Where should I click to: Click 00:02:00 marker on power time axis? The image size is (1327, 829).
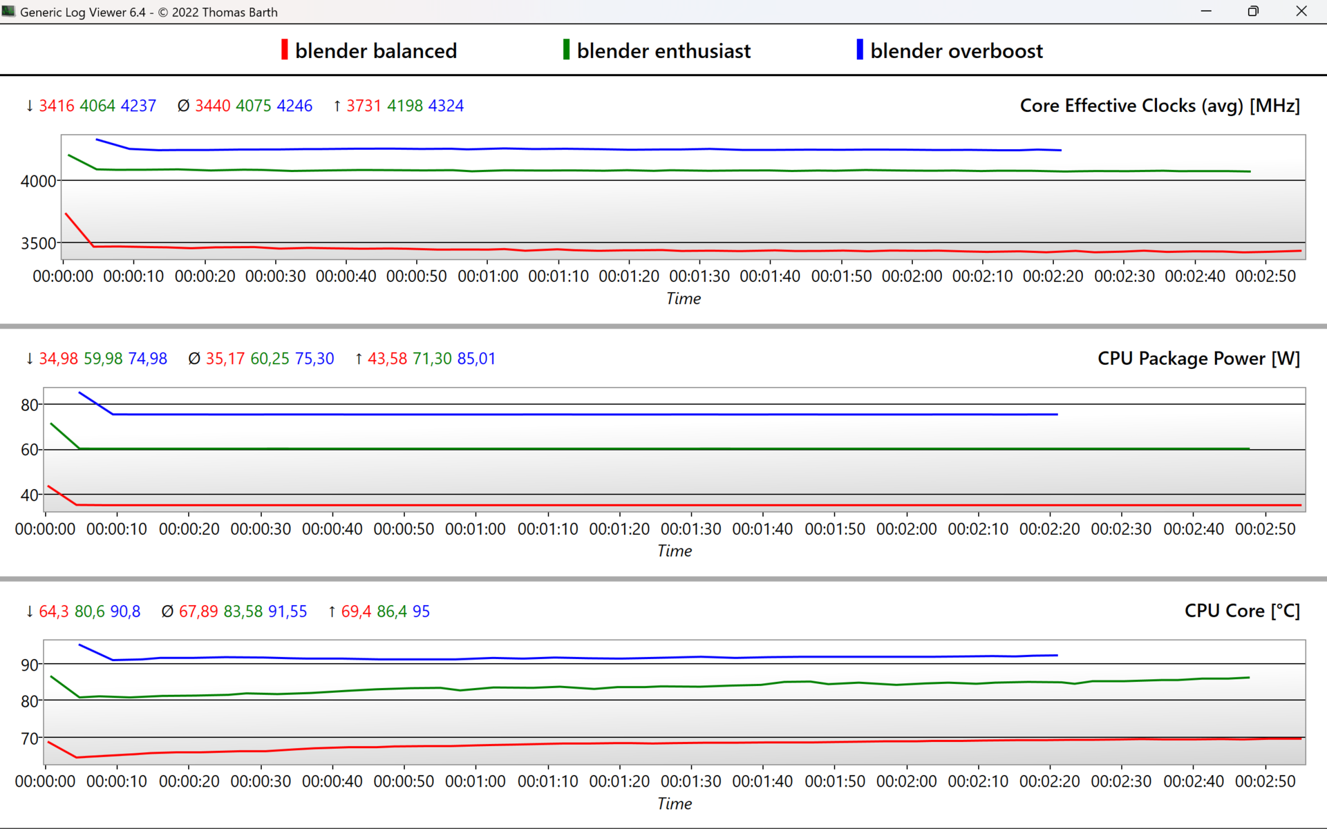906,529
